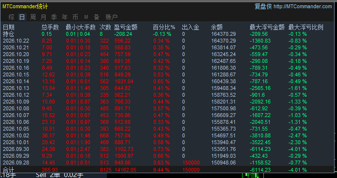337x178 pixels.
Task: Select the 2026.10.19 date row
Action: pos(15,61)
